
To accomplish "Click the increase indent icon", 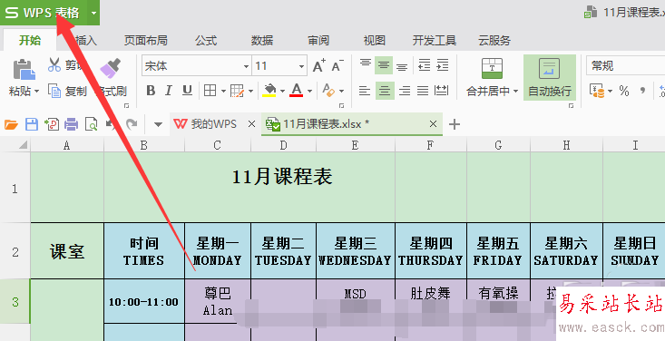I will point(443,65).
